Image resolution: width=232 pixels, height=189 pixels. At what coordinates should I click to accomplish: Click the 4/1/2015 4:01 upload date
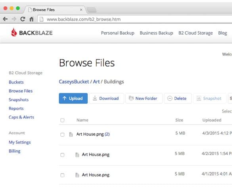pyautogui.click(x=217, y=174)
